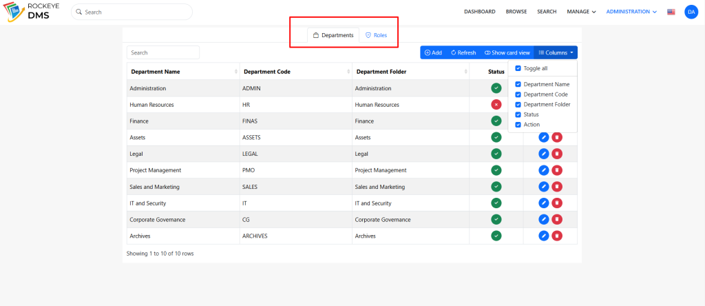This screenshot has height=306, width=705.
Task: Open Browse in the top navigation
Action: [516, 12]
